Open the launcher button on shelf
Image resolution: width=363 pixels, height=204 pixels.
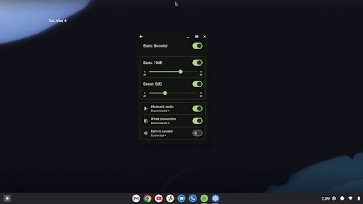[x=7, y=198]
